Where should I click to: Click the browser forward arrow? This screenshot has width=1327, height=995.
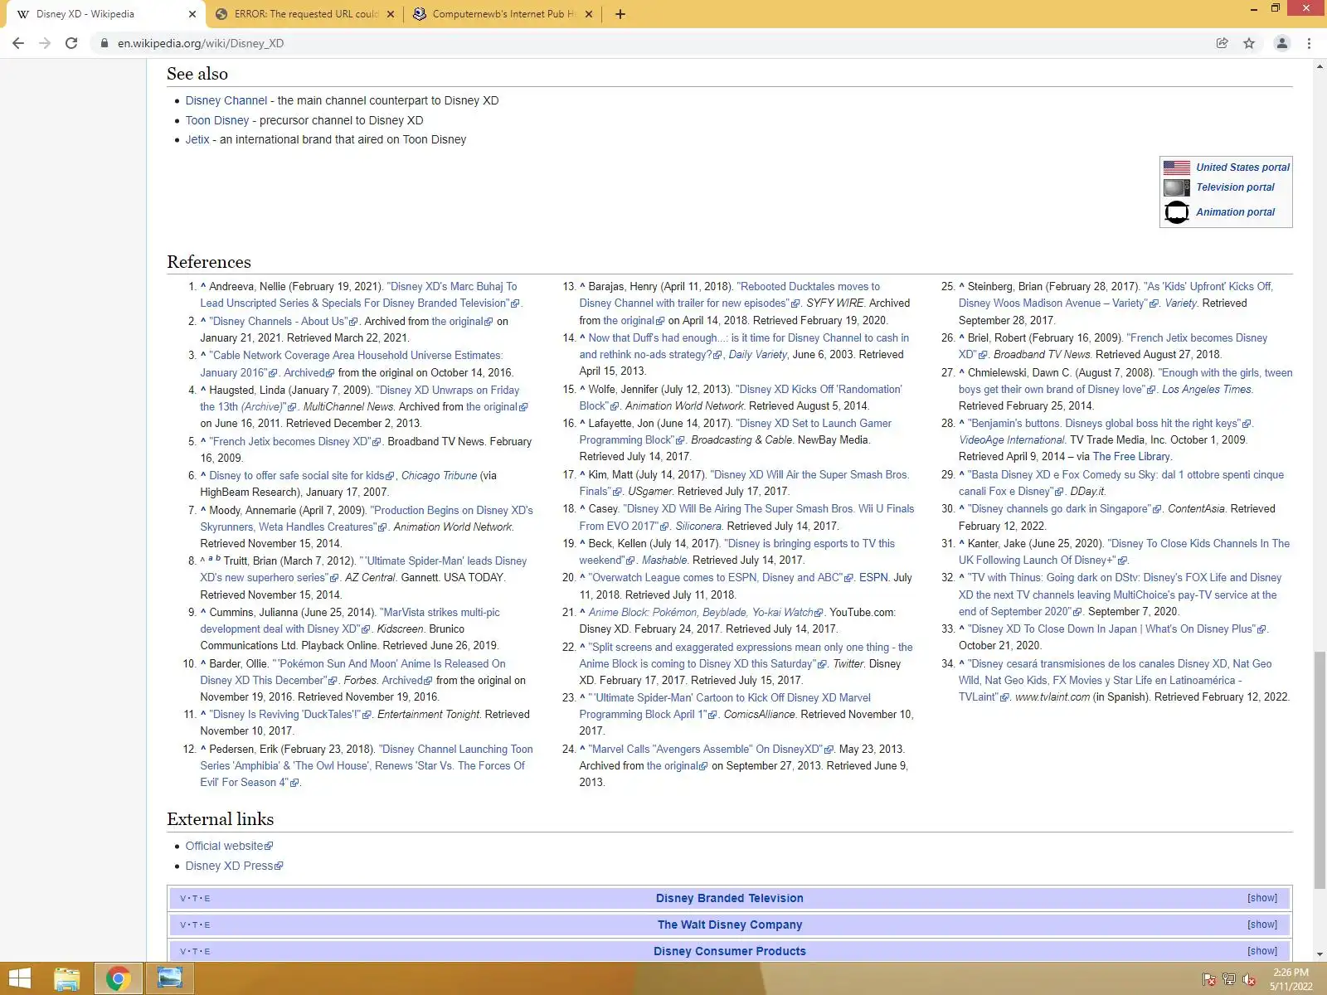click(x=45, y=43)
